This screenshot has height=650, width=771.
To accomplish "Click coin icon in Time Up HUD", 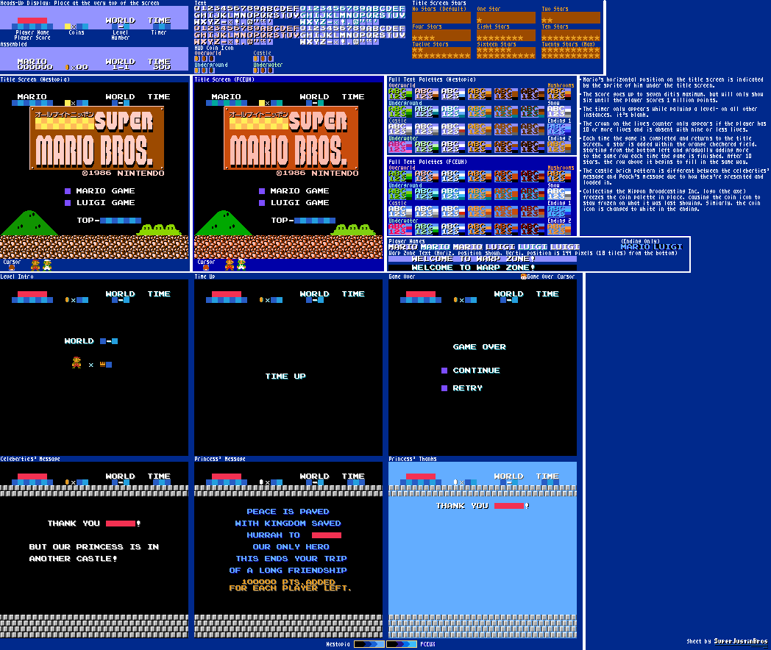I will click(261, 300).
